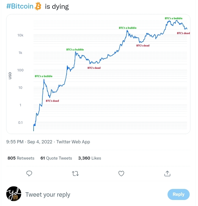Screen dimensions: 198x206
Task: Open the Bitcoin price chart image
Action: (x=98, y=74)
